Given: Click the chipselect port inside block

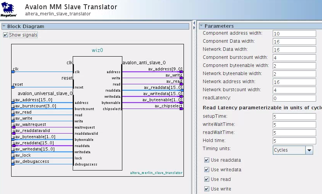Looking at the screenshot, I should pyautogui.click(x=112, y=109).
